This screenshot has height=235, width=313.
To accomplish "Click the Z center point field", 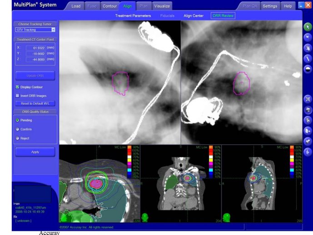I will [x=36, y=60].
